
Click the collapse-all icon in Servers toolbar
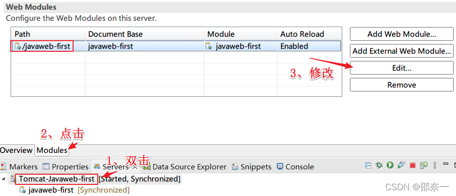(368, 166)
